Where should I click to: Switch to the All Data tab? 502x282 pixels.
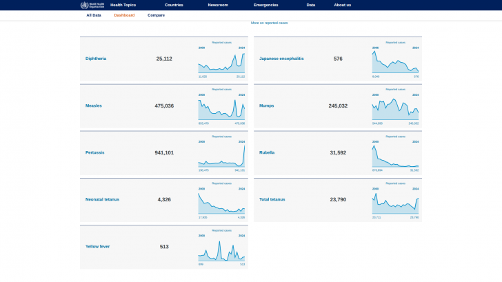94,15
